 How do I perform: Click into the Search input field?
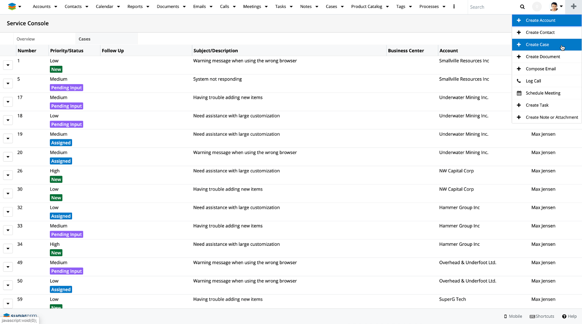click(491, 7)
